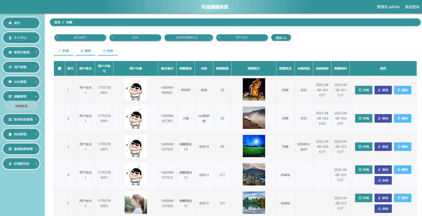
Task: Check the row 4 checkbox
Action: tap(59, 175)
